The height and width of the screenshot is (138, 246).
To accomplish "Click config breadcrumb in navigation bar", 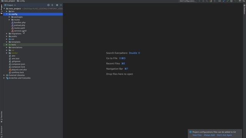I will 21,1.
